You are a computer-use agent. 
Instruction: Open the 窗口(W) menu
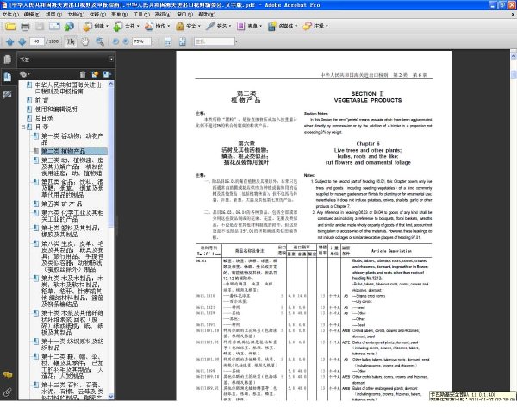point(185,15)
